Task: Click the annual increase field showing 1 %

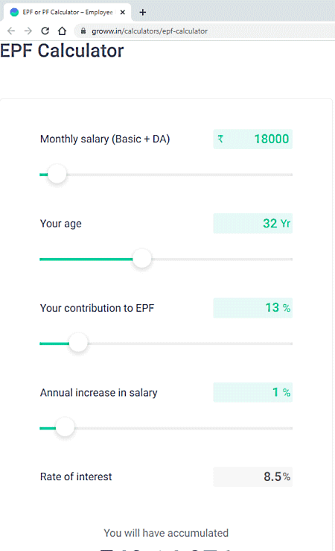Action: click(x=252, y=392)
